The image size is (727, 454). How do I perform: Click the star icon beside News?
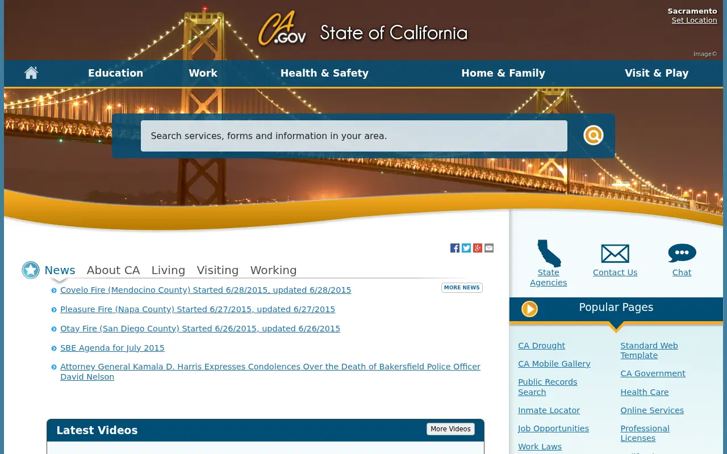31,270
